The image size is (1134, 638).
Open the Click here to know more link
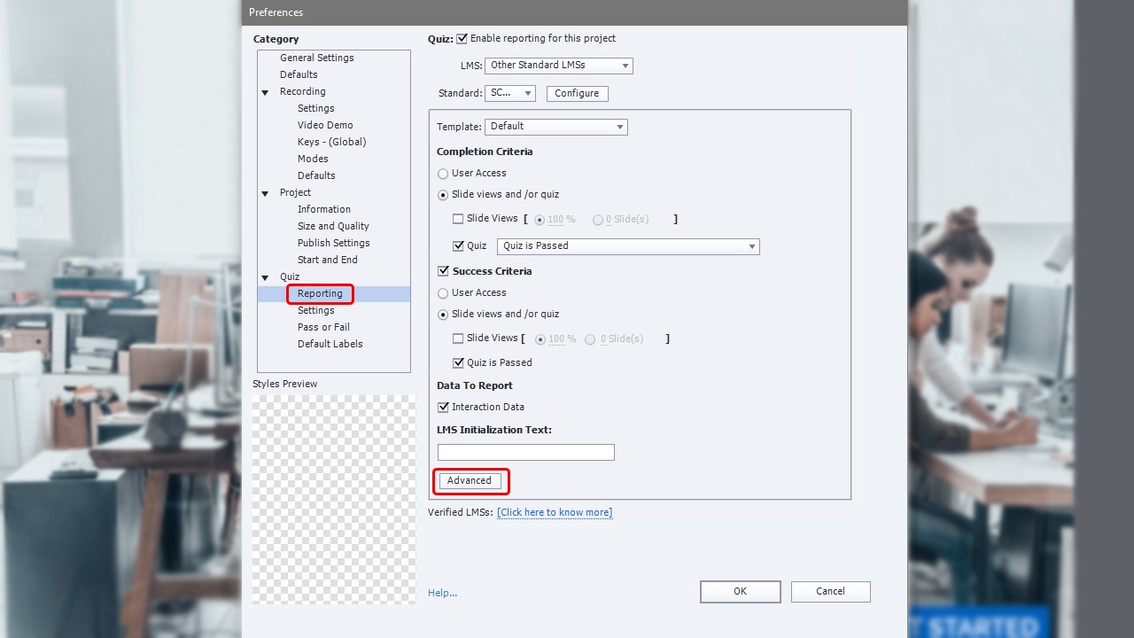click(555, 512)
